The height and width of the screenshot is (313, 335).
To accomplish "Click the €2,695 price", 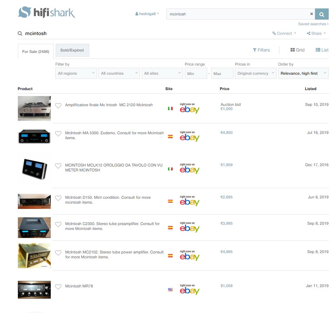I will point(226,197).
